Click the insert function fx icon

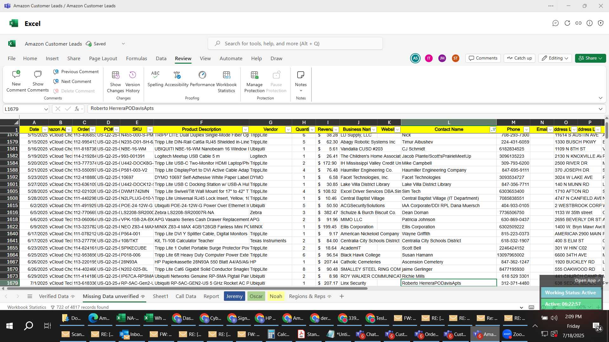click(x=77, y=109)
